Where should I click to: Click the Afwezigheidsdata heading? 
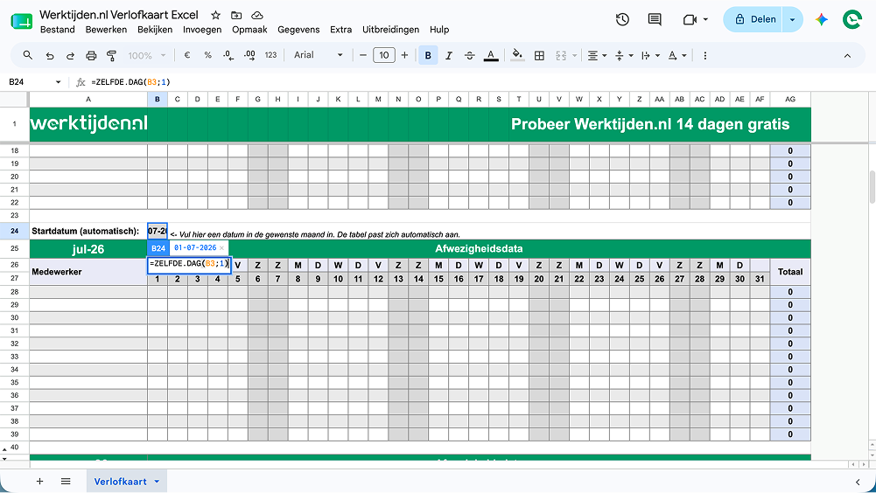tap(479, 248)
